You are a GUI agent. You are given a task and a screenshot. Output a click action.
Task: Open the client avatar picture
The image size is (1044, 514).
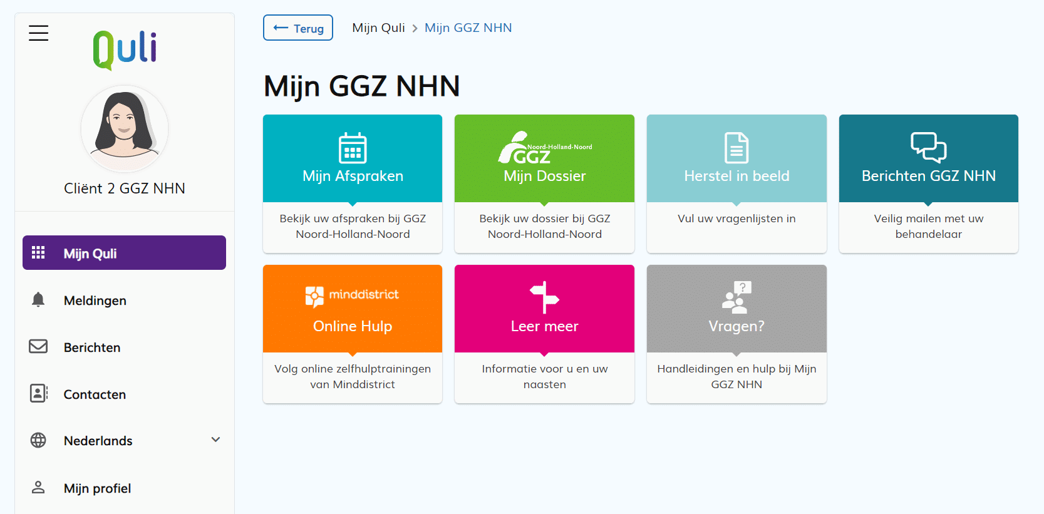tap(125, 129)
